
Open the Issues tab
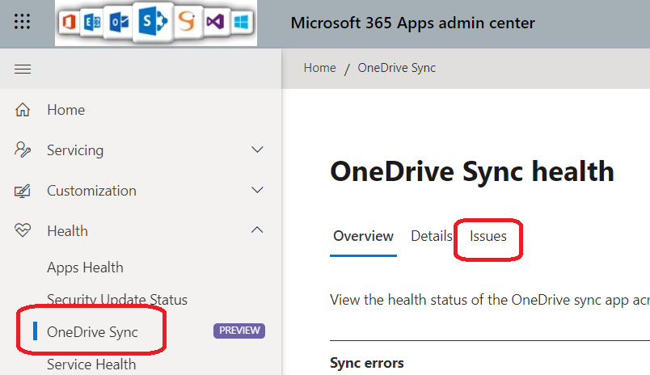pyautogui.click(x=488, y=236)
